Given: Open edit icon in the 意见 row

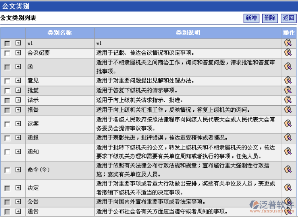Looking at the screenshot, I should (288, 81).
